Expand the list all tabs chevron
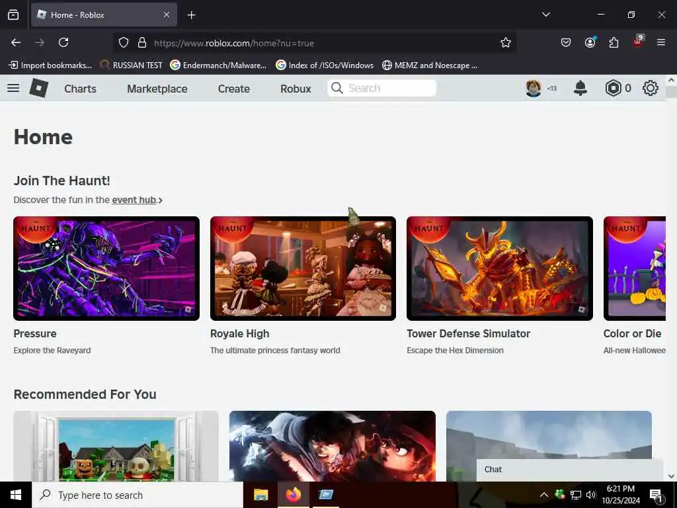The height and width of the screenshot is (508, 677). click(546, 15)
